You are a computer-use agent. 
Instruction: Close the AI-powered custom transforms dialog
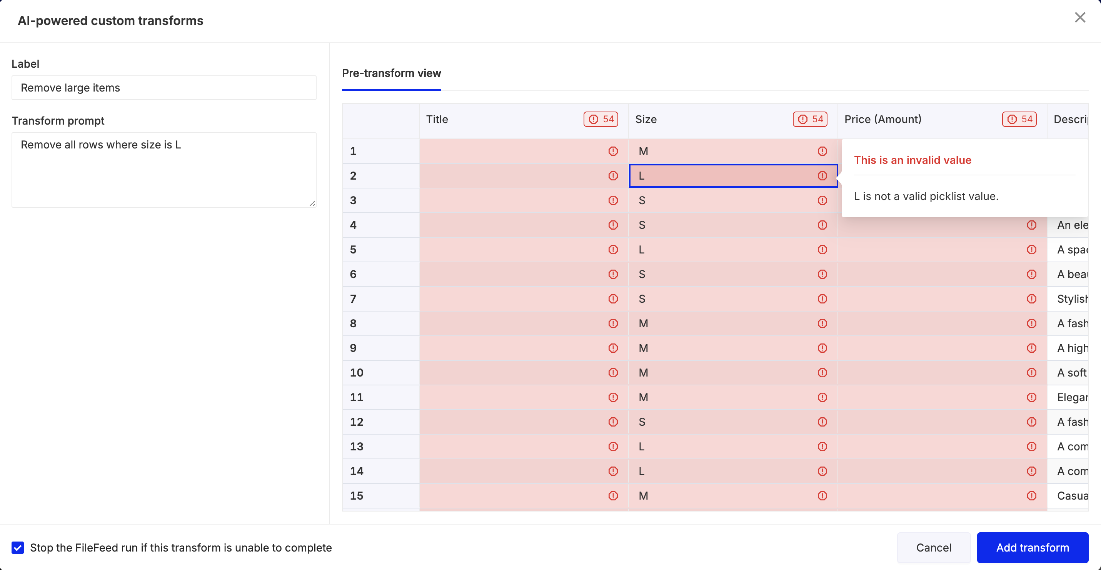[x=1079, y=18]
